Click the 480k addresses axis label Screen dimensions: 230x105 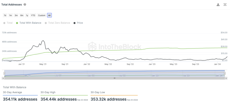click(9, 42)
